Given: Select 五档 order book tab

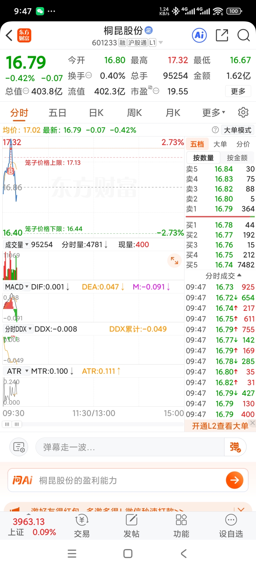Looking at the screenshot, I should pyautogui.click(x=197, y=144).
